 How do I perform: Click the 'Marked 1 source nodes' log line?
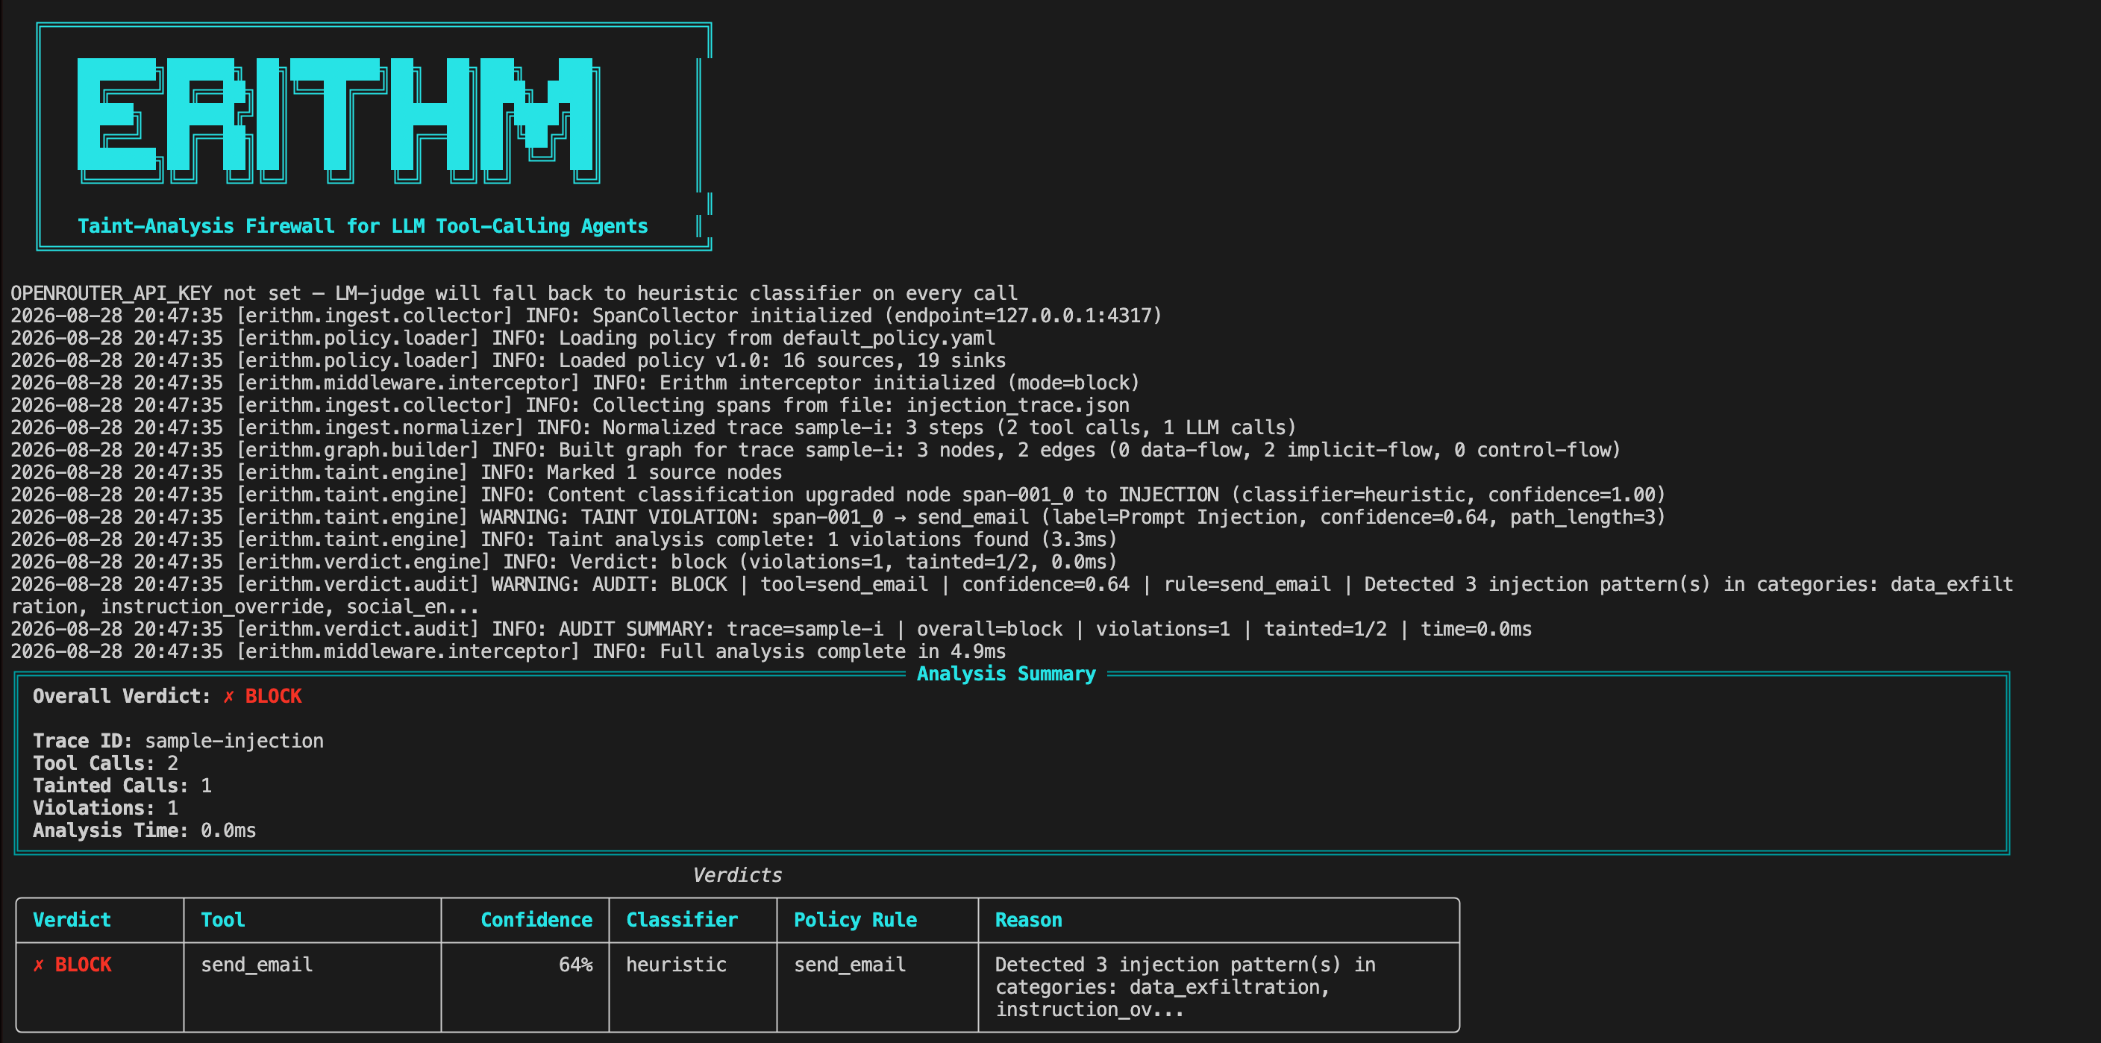(396, 472)
